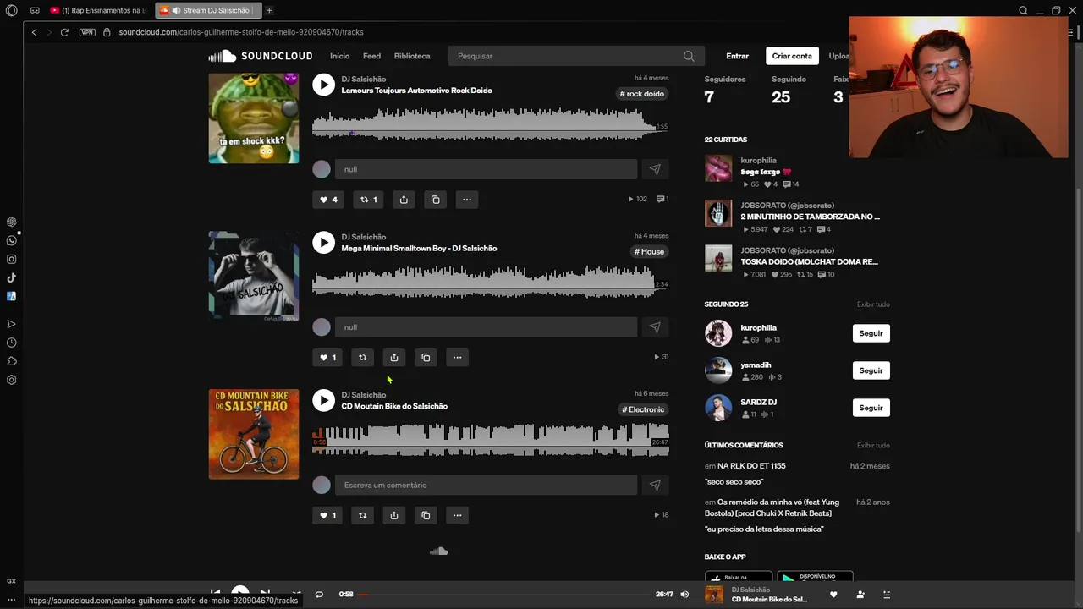Repost the Lamours Toujours track
The width and height of the screenshot is (1083, 609).
(x=368, y=200)
